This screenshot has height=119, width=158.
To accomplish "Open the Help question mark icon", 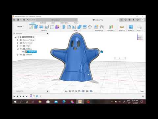I will tap(138, 20).
